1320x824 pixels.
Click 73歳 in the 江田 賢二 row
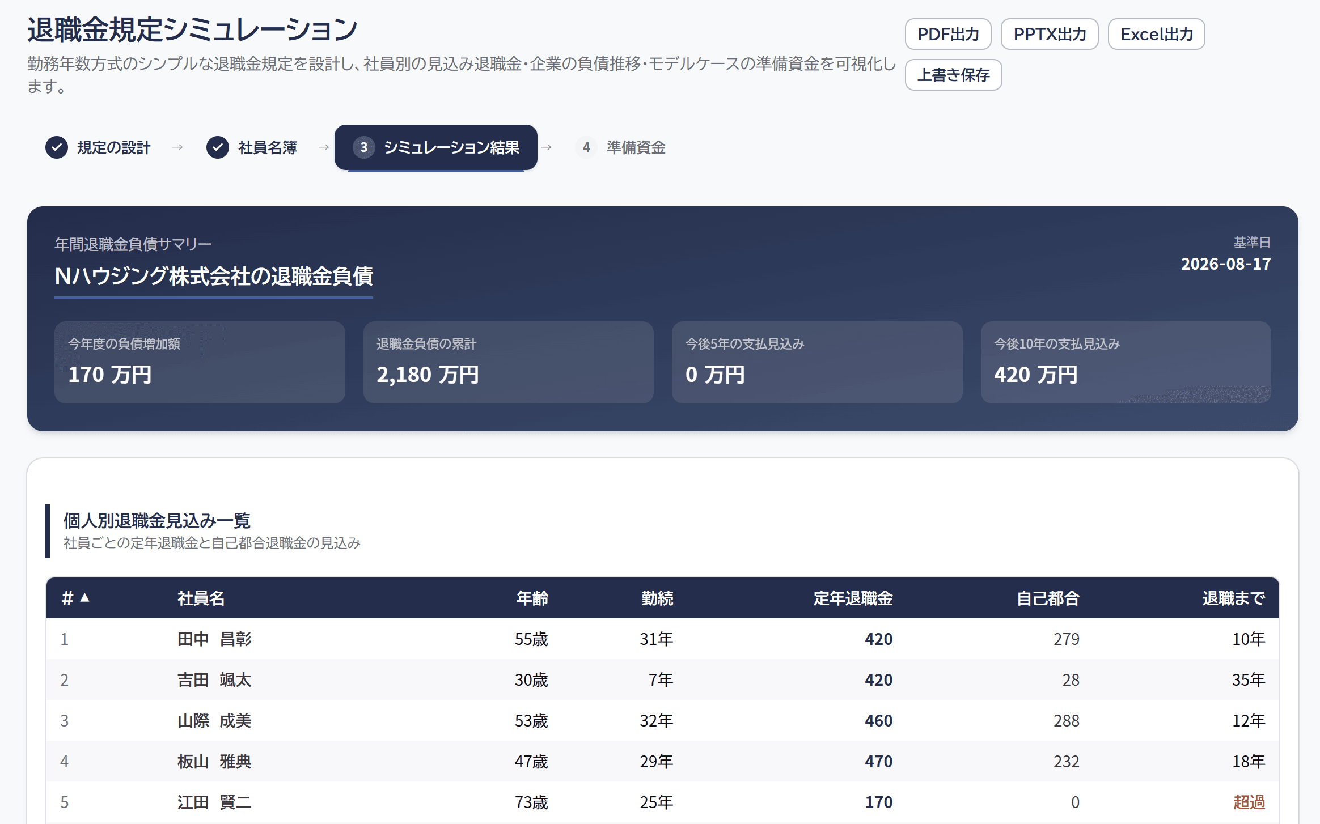click(x=531, y=802)
